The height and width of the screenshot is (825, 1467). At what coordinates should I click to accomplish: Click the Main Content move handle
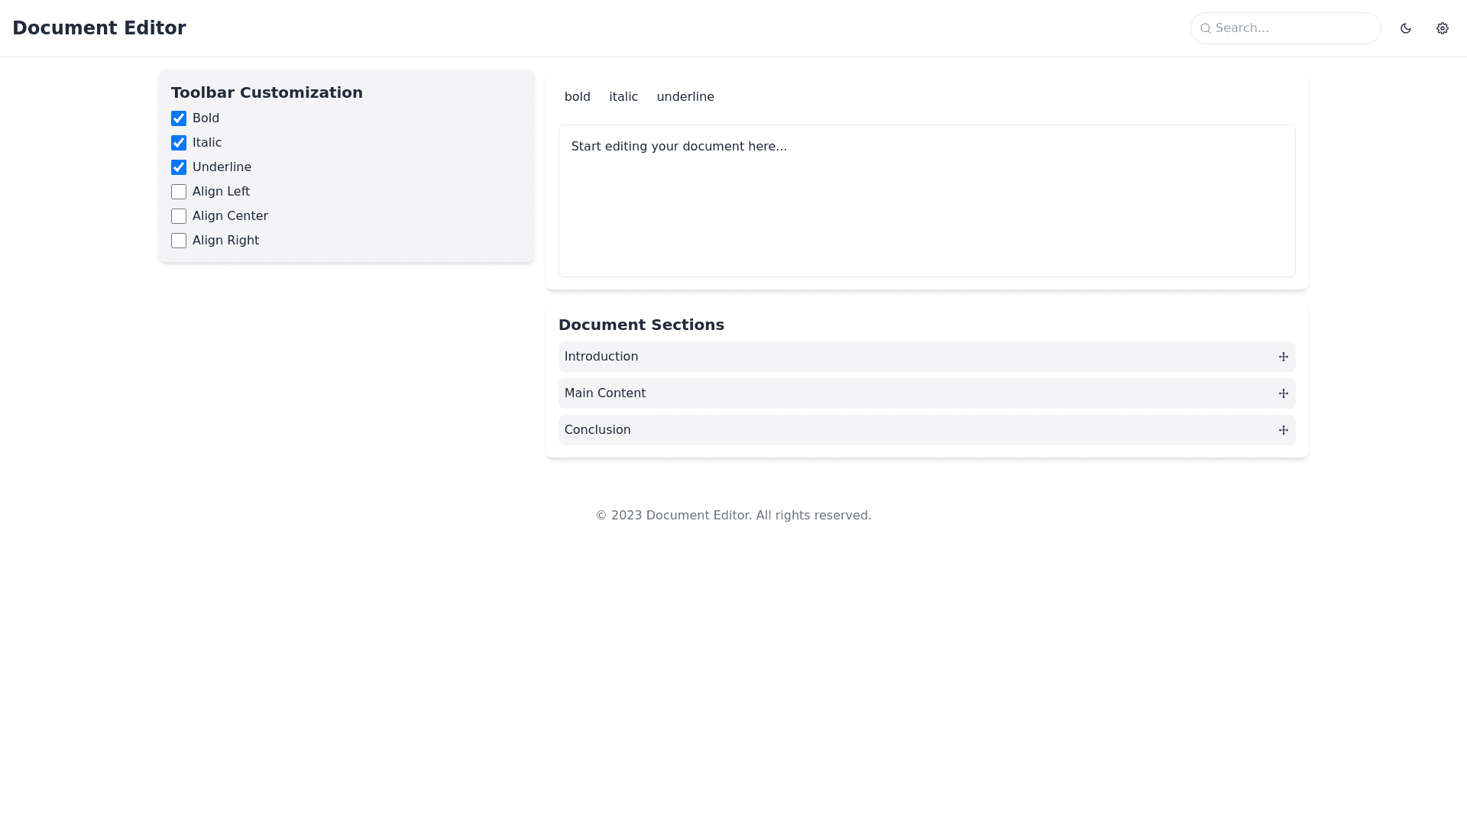point(1283,393)
